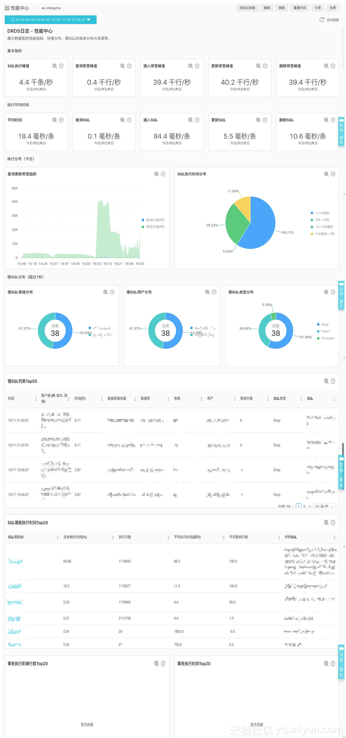Toggle 1秒~10秒 legend item
Viewport: 346px width, 738px height.
point(320,220)
